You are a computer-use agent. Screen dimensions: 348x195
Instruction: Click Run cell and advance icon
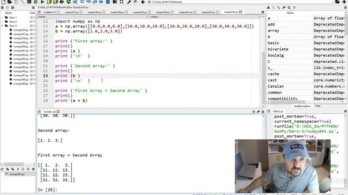coord(55,2)
